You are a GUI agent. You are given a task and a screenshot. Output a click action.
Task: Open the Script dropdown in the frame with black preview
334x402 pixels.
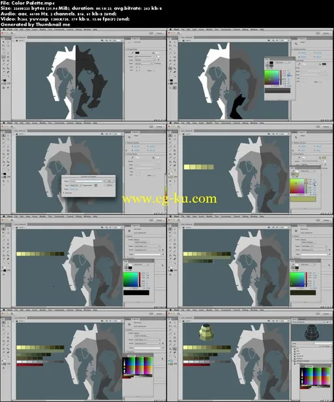click(147, 249)
